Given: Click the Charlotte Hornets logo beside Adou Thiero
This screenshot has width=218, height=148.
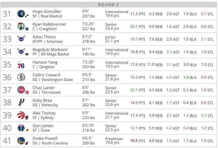Looking at the screenshot, I should [21, 39].
